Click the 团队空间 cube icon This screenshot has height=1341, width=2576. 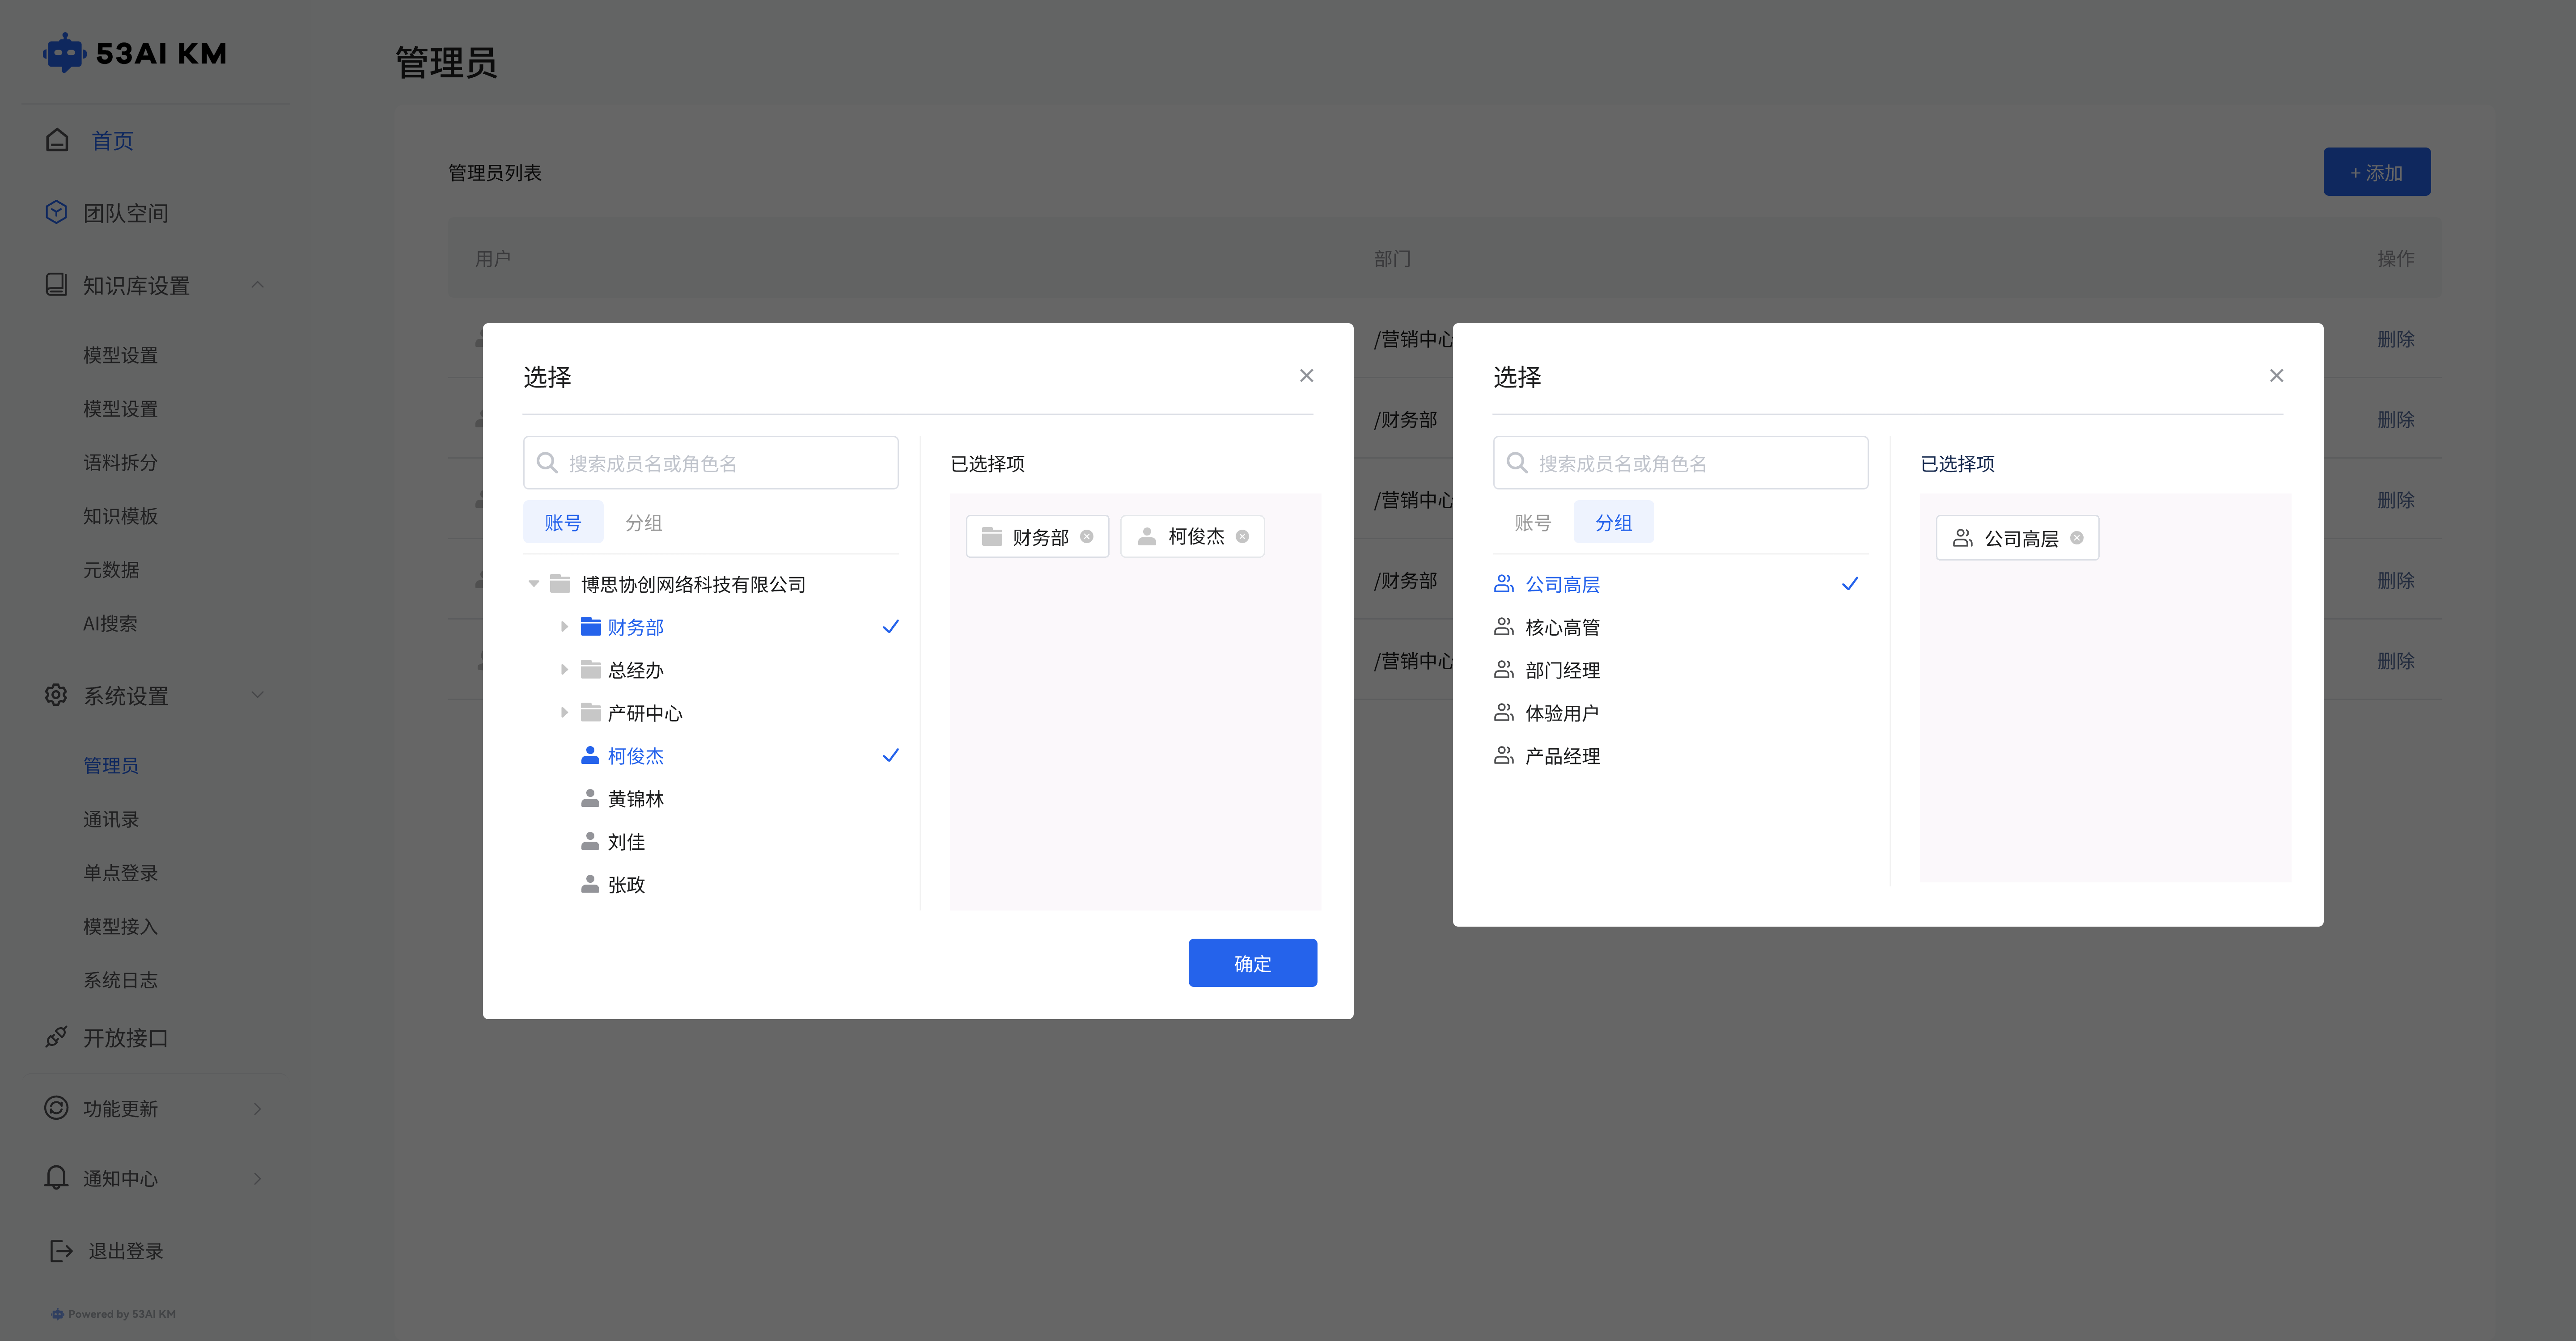57,212
